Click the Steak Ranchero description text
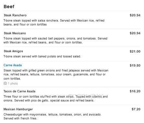Viewport: 144px width, 123px height. coord(54,23)
